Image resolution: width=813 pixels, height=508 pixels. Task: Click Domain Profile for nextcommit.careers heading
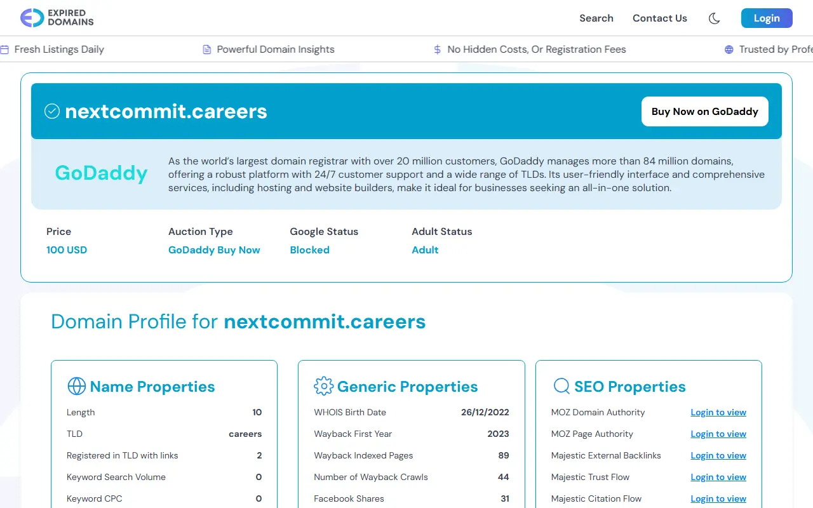point(238,321)
